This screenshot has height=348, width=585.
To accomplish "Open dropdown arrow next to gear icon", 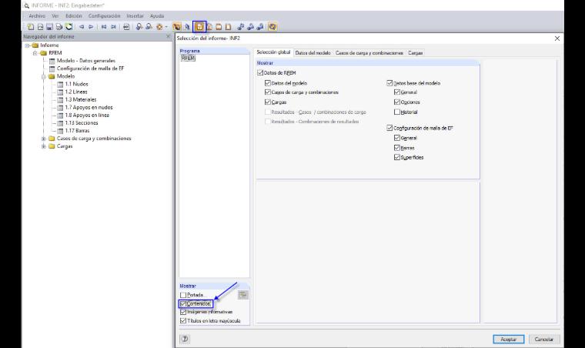I will [x=166, y=27].
